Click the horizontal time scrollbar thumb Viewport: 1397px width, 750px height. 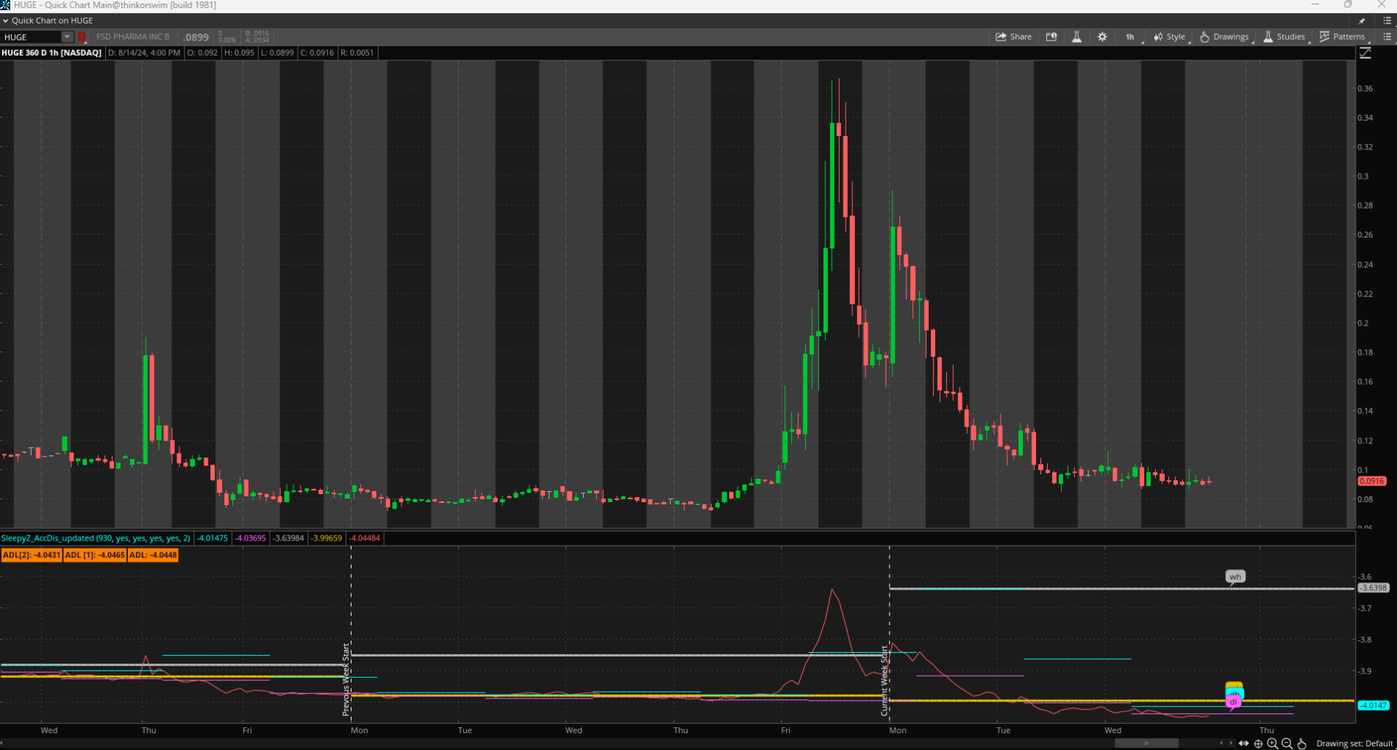pos(1146,743)
